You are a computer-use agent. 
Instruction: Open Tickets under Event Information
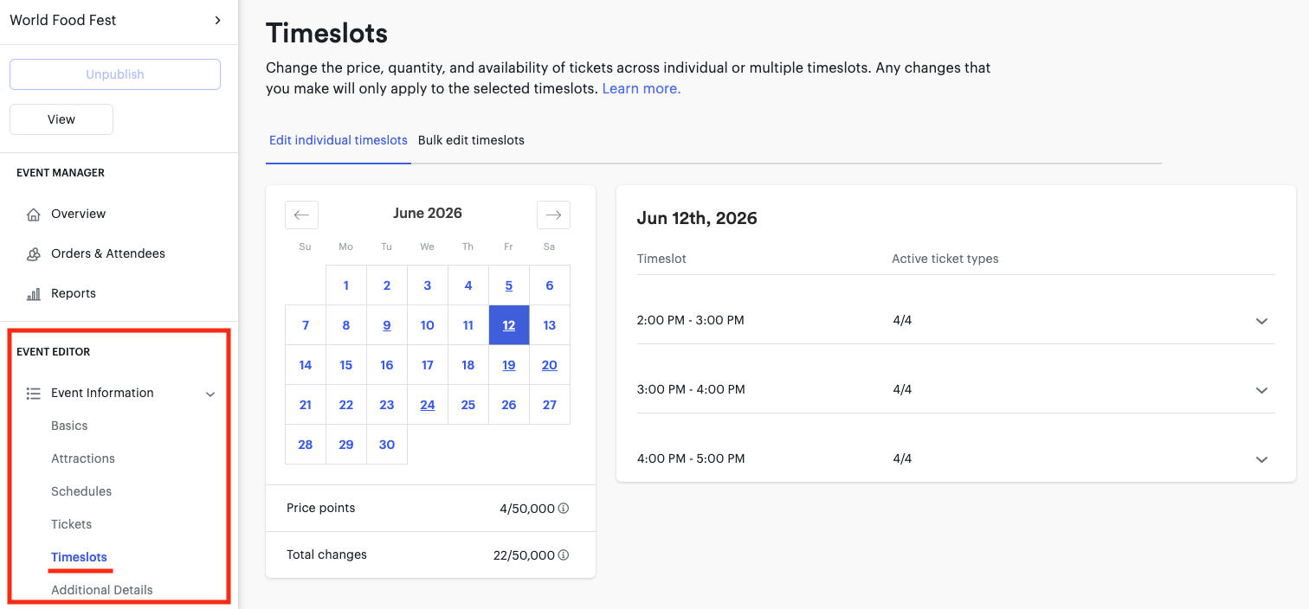tap(71, 524)
